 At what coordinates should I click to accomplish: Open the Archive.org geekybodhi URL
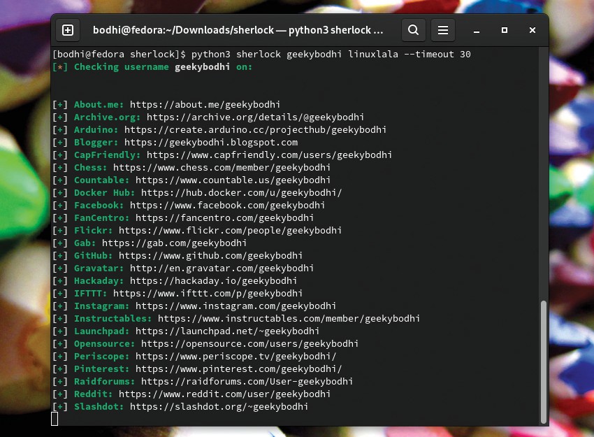click(x=255, y=117)
